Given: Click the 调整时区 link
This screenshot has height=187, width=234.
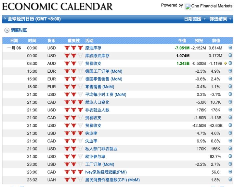Looking at the screenshot, I should coord(19,30).
